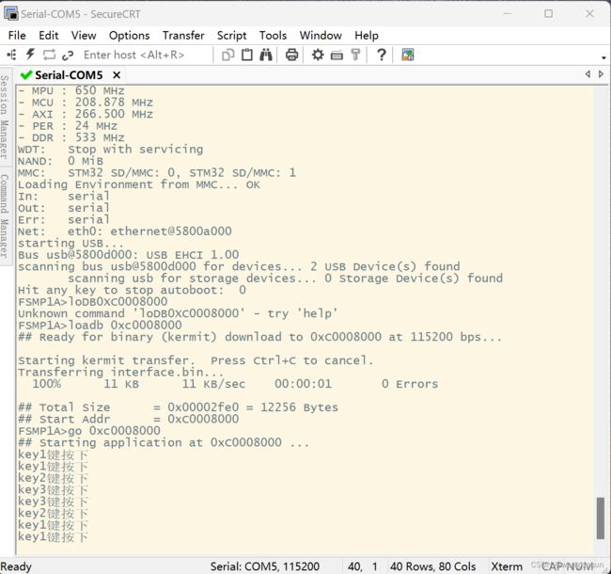
Task: Click the Public Key agent icon
Action: (x=355, y=55)
